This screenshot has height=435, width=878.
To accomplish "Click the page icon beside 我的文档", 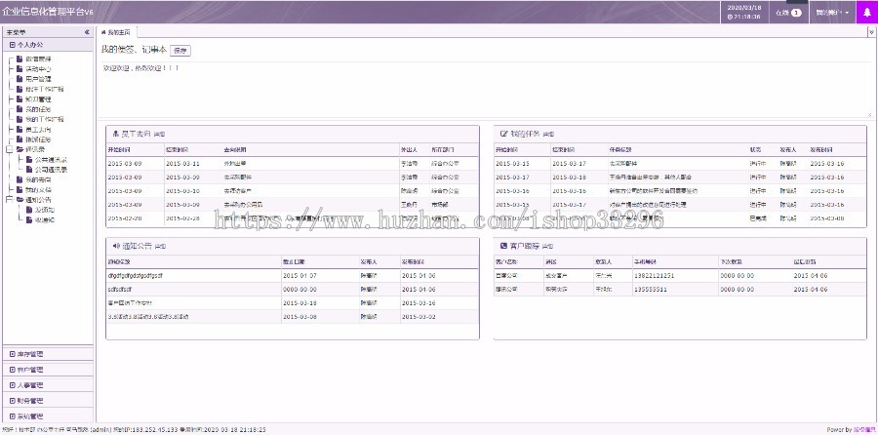I will point(20,190).
